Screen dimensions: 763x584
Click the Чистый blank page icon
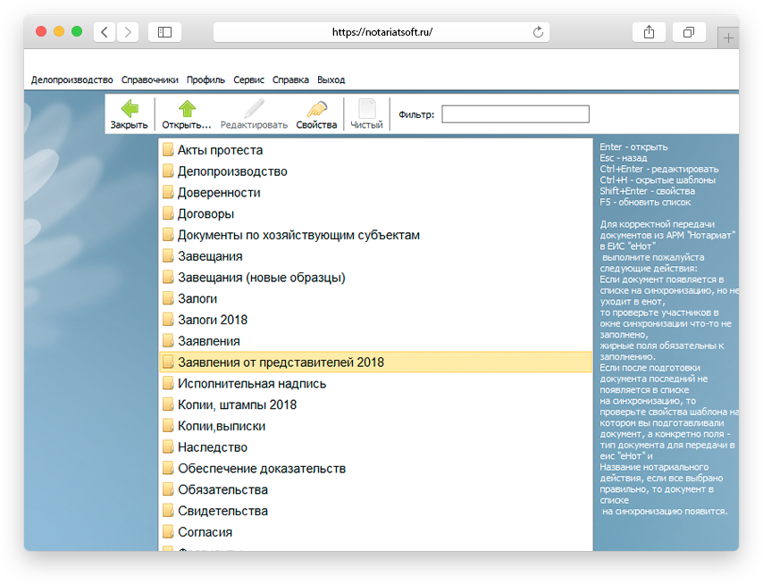click(x=367, y=108)
